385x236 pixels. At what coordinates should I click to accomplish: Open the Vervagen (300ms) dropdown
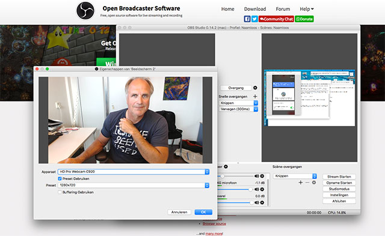click(x=238, y=109)
